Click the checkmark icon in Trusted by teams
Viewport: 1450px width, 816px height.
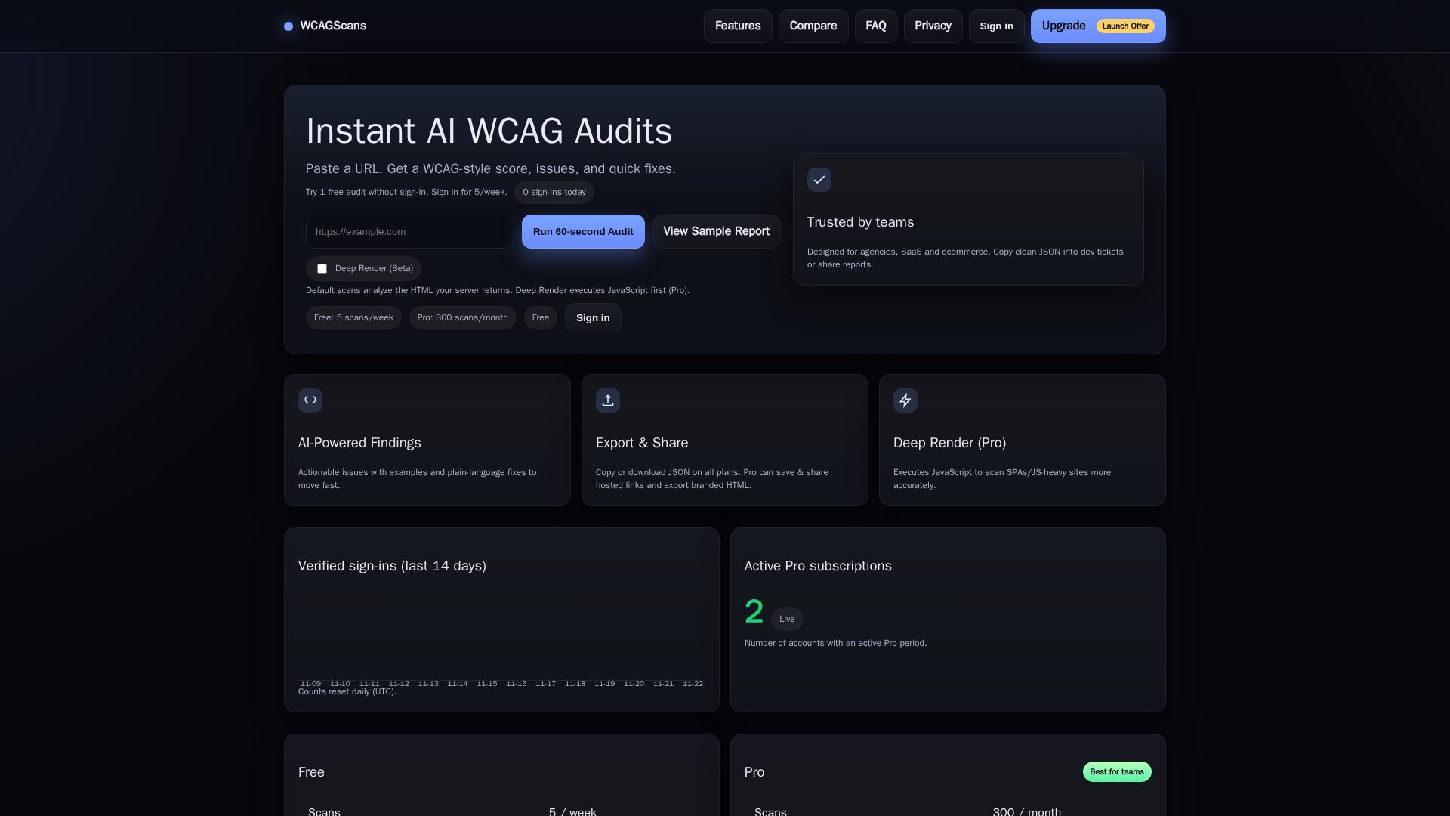click(x=819, y=180)
